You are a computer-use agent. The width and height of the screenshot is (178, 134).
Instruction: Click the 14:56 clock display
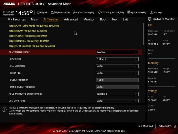(22, 13)
